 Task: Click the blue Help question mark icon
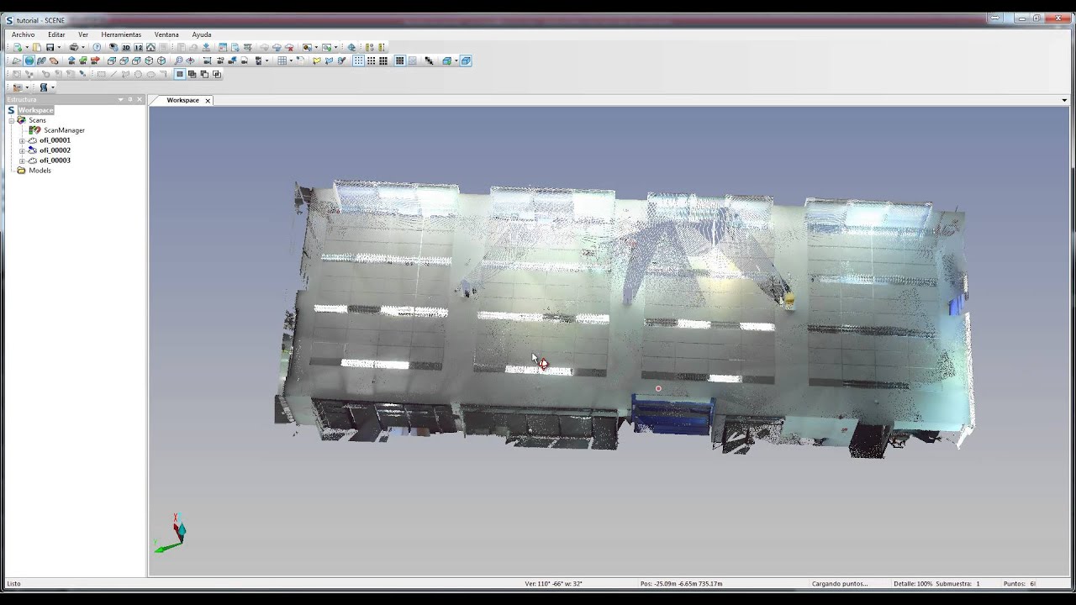[97, 47]
